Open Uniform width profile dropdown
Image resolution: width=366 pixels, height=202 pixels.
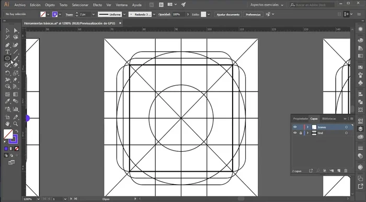point(124,14)
